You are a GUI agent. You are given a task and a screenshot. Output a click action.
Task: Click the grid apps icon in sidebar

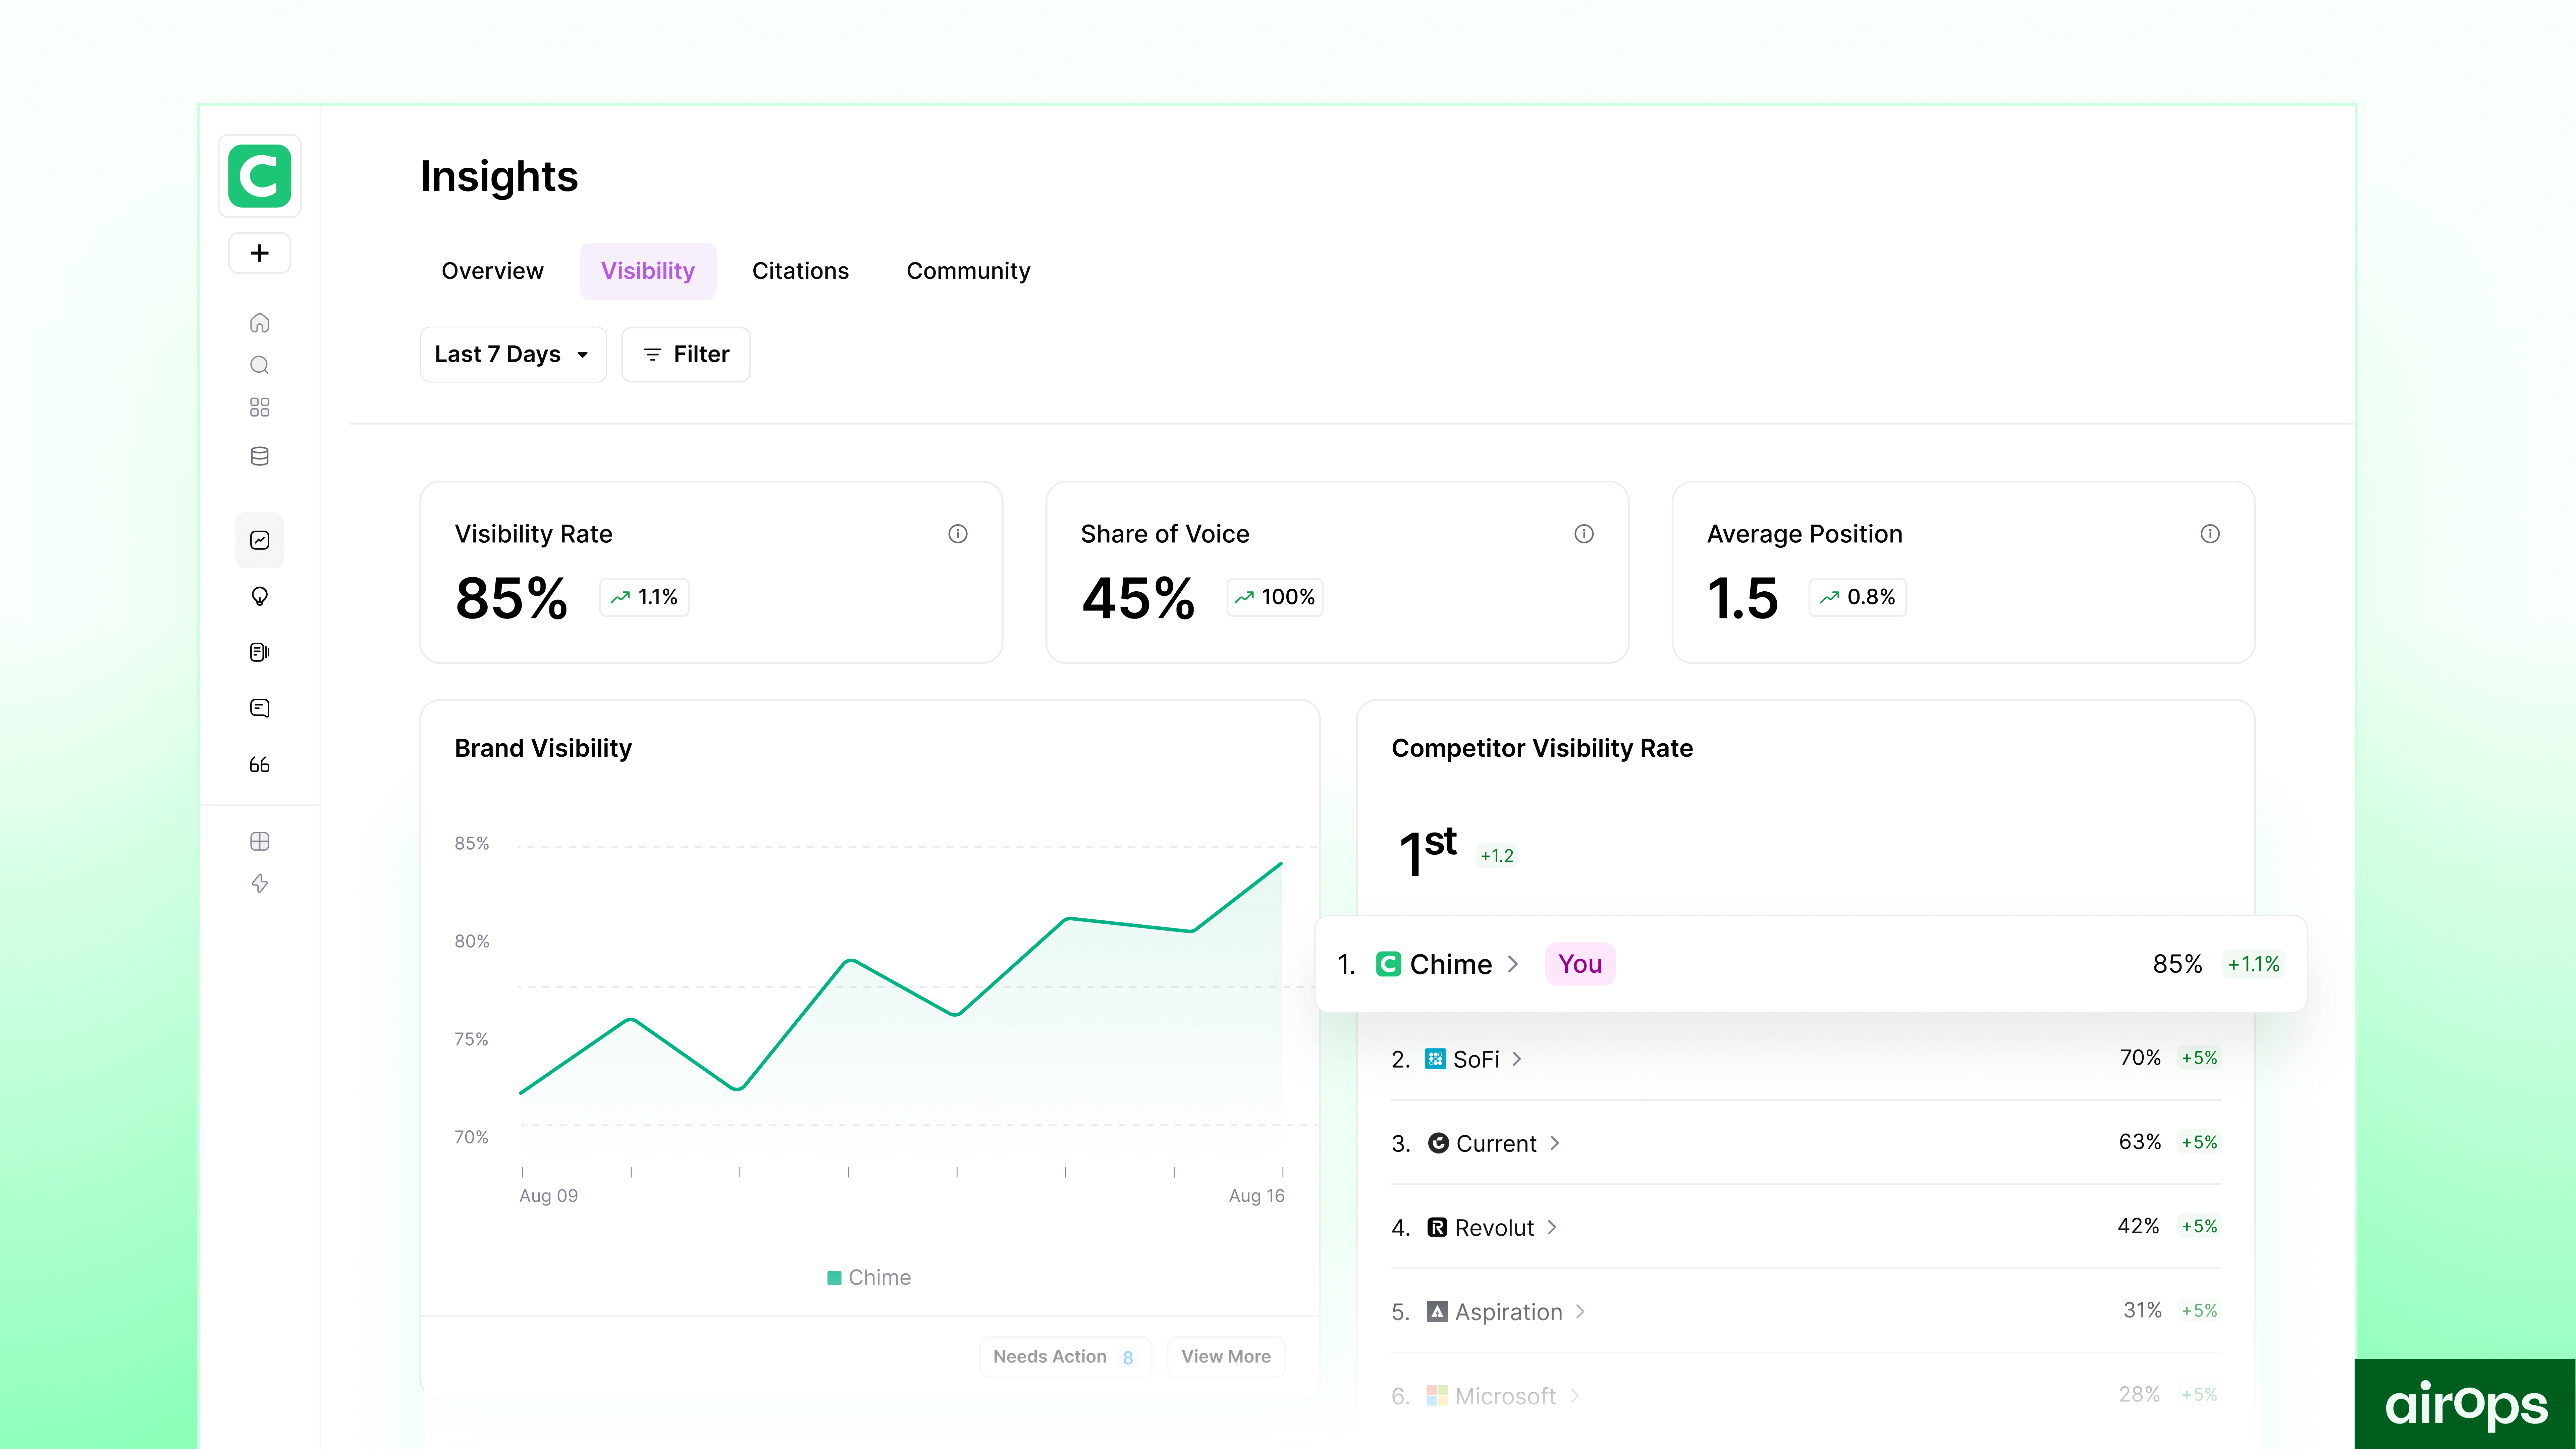259,407
